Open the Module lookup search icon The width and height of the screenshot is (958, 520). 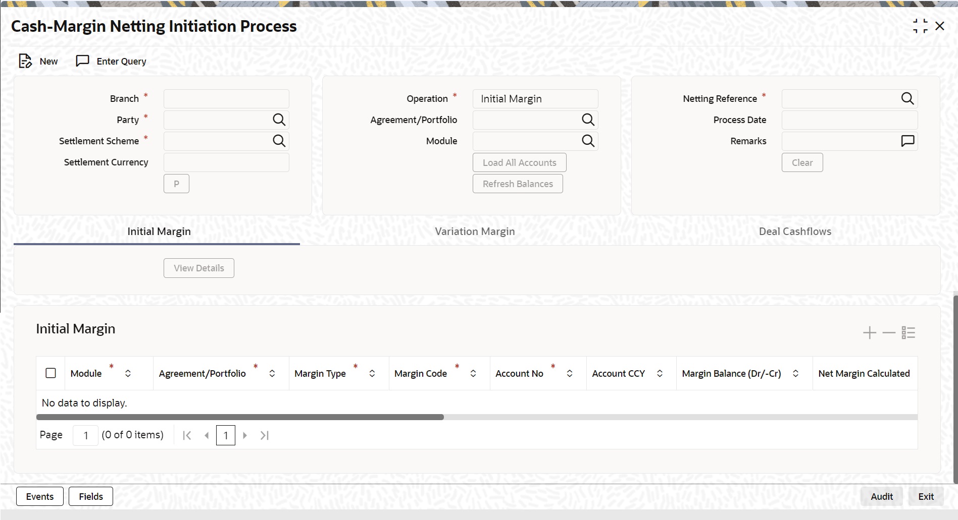coord(588,141)
